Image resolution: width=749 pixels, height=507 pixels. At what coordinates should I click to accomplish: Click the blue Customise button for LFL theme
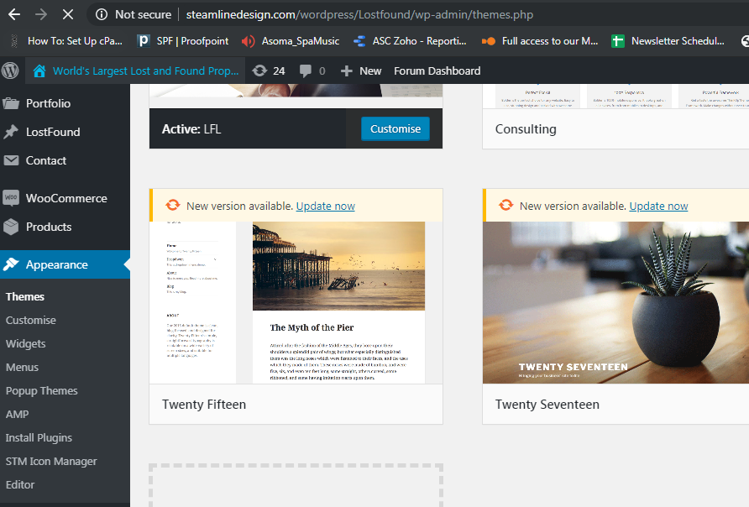click(395, 128)
